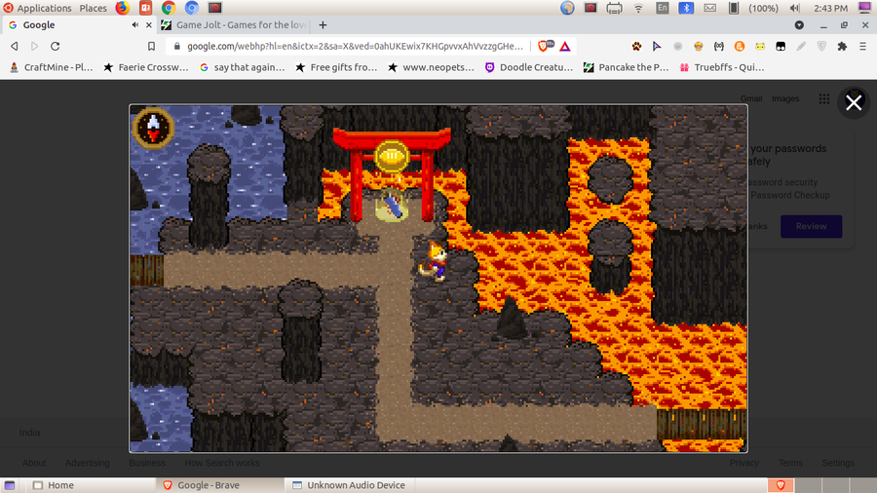This screenshot has width=877, height=493.
Task: Open the screen recorder launcher beside Chromium
Action: tap(215, 8)
